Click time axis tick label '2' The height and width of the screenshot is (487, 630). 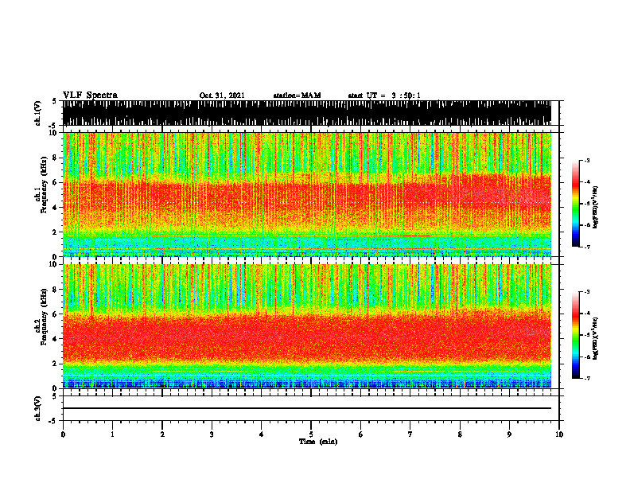pyautogui.click(x=162, y=434)
